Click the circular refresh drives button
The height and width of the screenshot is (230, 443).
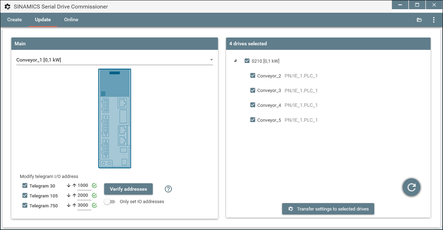[x=411, y=187]
